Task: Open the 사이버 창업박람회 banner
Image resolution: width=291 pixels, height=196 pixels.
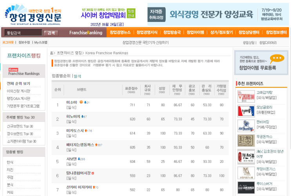Action: [x=108, y=13]
